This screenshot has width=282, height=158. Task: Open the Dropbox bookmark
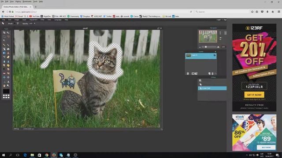85,16
